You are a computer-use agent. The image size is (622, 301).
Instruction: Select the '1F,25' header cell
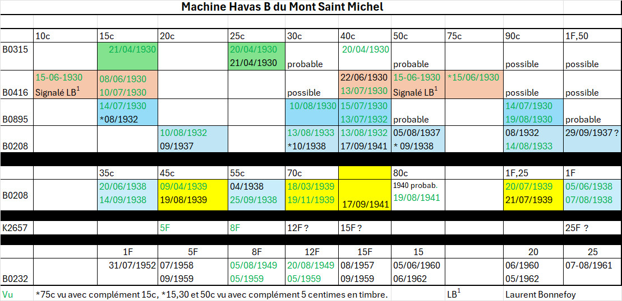(x=533, y=172)
